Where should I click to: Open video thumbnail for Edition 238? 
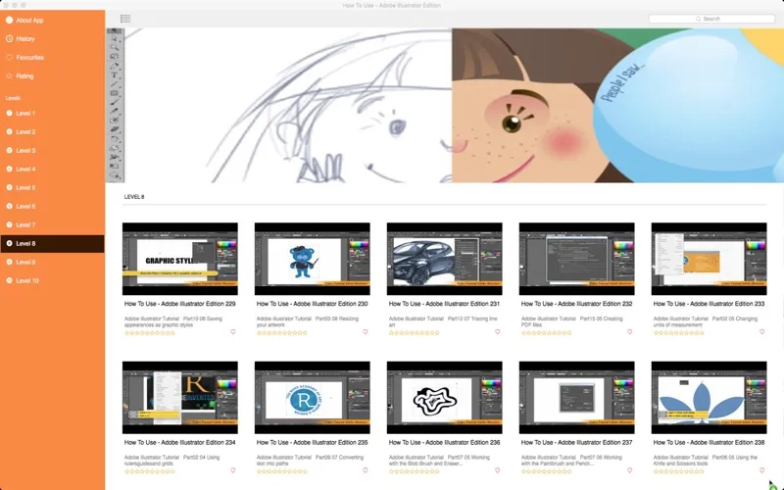(709, 398)
